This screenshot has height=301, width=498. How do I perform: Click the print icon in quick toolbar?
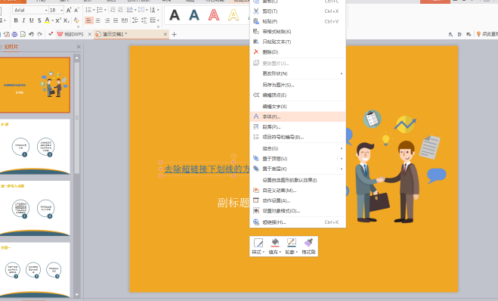[14, 34]
